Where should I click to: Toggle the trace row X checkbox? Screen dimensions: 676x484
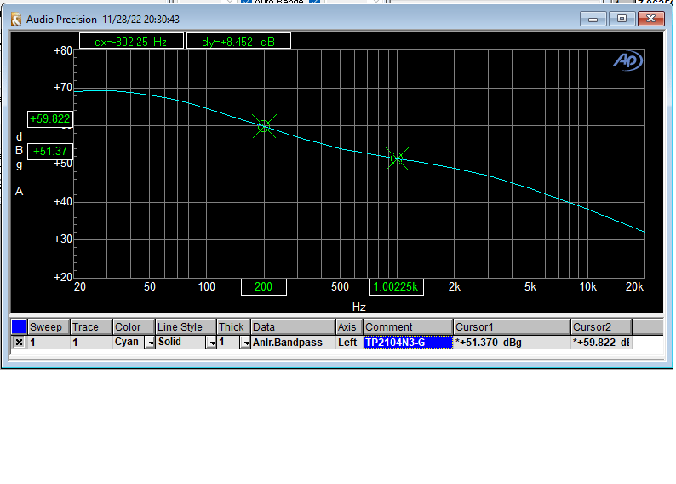(19, 343)
